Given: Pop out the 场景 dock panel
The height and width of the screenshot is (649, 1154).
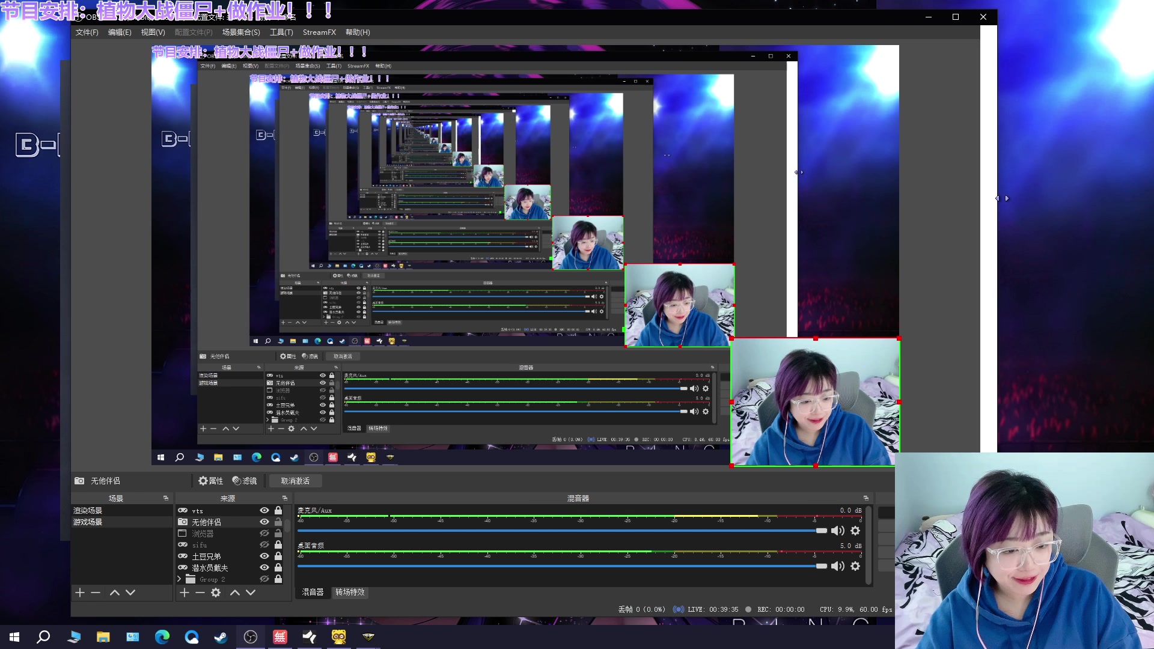Looking at the screenshot, I should coord(166,498).
